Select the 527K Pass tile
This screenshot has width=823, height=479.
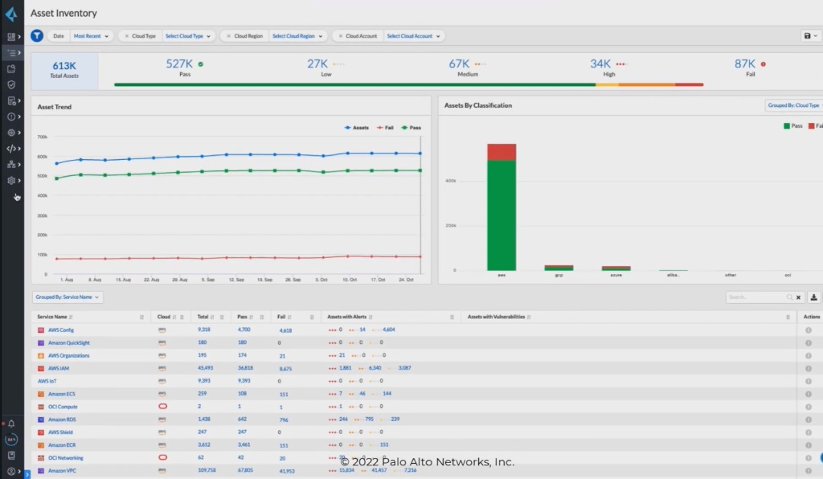pyautogui.click(x=185, y=68)
